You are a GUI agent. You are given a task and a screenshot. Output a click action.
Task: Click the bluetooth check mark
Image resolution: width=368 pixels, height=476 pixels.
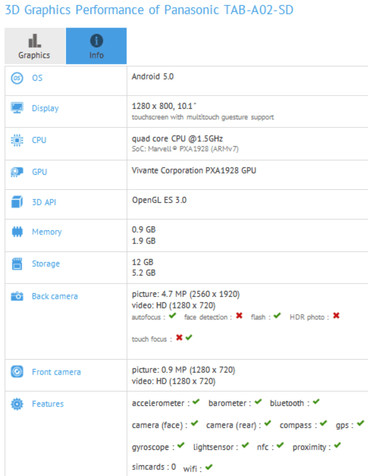pyautogui.click(x=316, y=402)
